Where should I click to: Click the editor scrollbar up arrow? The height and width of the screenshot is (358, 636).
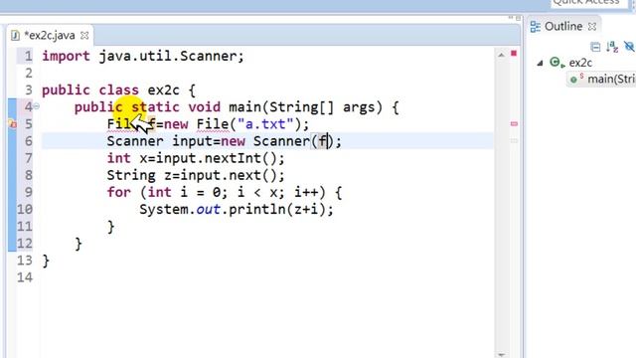(501, 55)
